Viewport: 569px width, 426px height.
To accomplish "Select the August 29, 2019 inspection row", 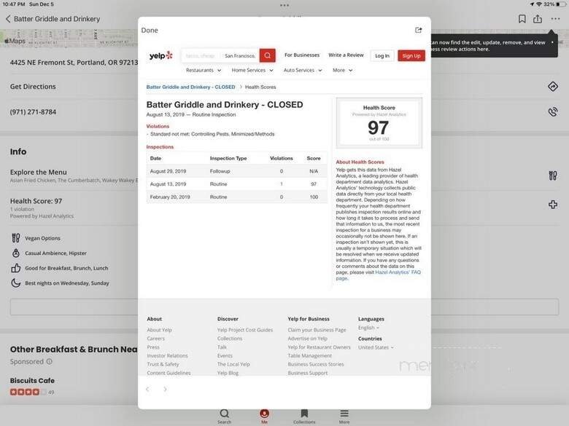I will (x=236, y=171).
